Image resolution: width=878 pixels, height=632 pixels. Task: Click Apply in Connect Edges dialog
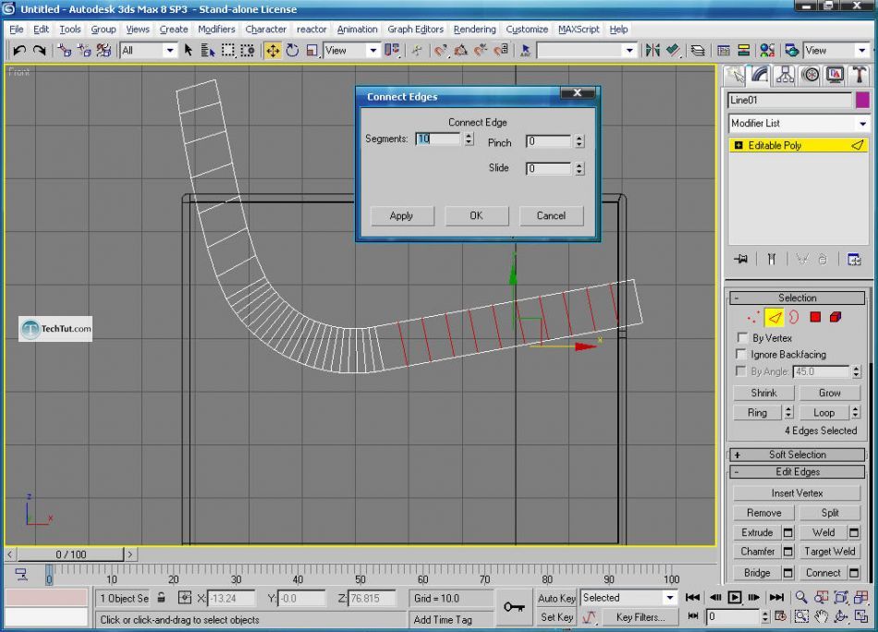401,215
